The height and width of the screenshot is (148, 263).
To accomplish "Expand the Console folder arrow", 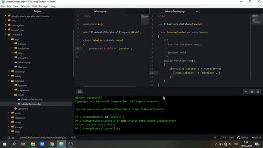I will tap(12, 44).
